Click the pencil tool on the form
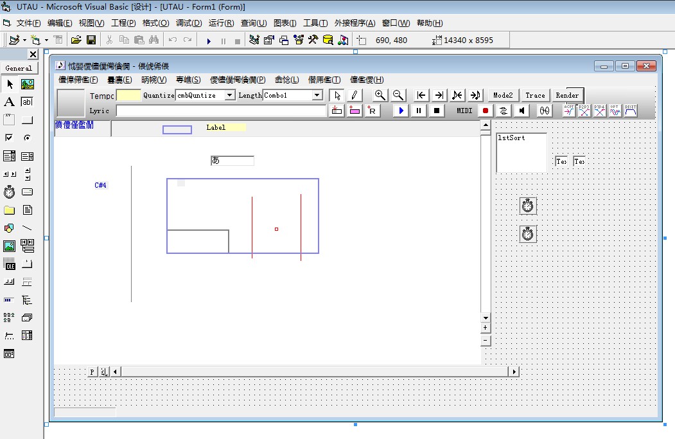 tap(355, 95)
